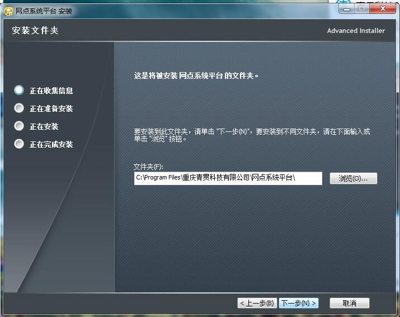Click the 正在准备安装 step label

(x=51, y=108)
